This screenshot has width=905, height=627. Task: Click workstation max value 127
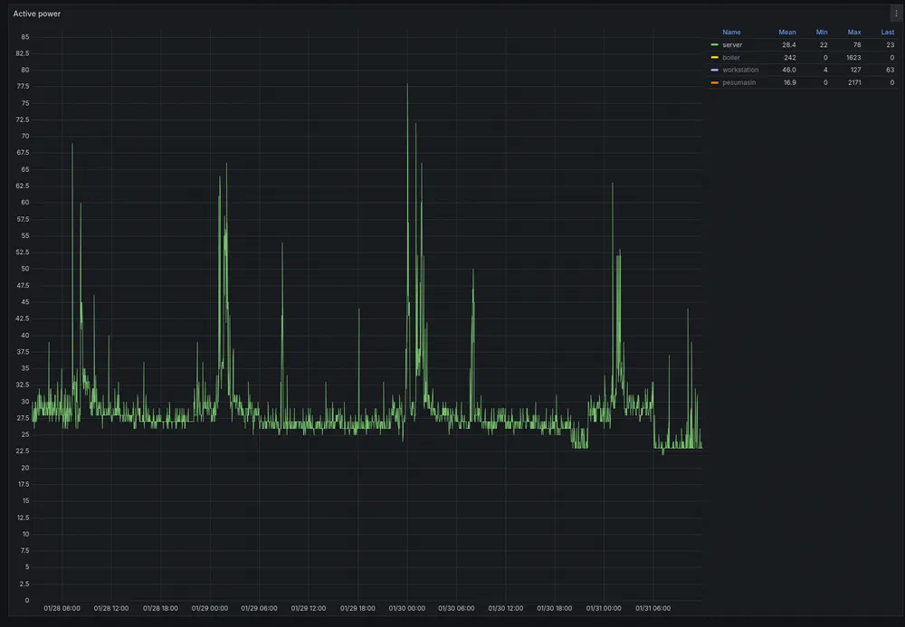click(x=855, y=70)
